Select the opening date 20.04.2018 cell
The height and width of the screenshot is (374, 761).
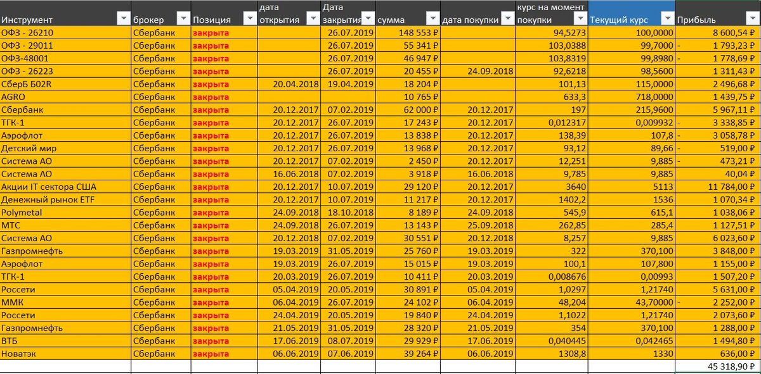(x=289, y=84)
